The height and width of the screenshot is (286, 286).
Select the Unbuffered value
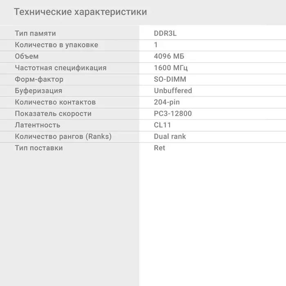coord(173,91)
